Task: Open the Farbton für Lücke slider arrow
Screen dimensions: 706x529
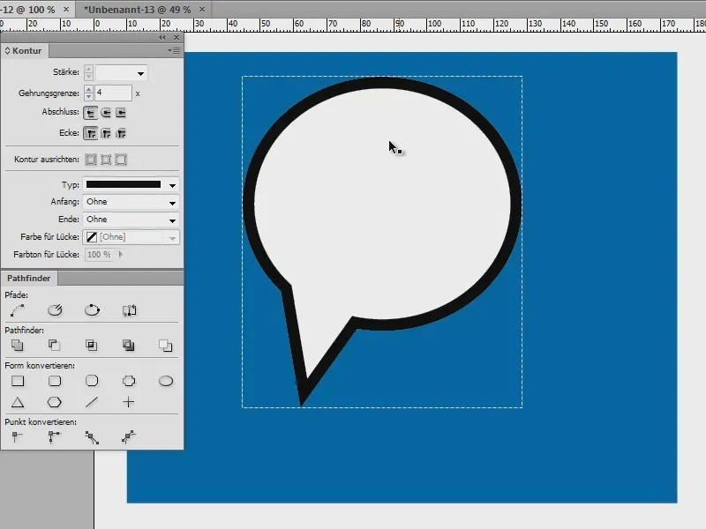Action: (x=121, y=254)
